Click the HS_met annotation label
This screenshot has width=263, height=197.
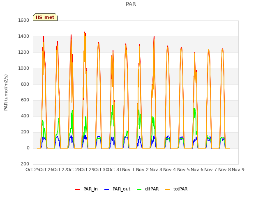(x=45, y=17)
